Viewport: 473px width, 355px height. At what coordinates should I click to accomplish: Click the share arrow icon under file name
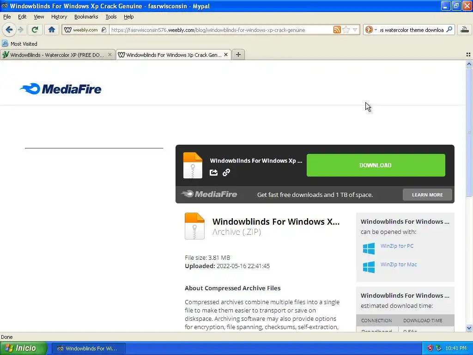(213, 172)
